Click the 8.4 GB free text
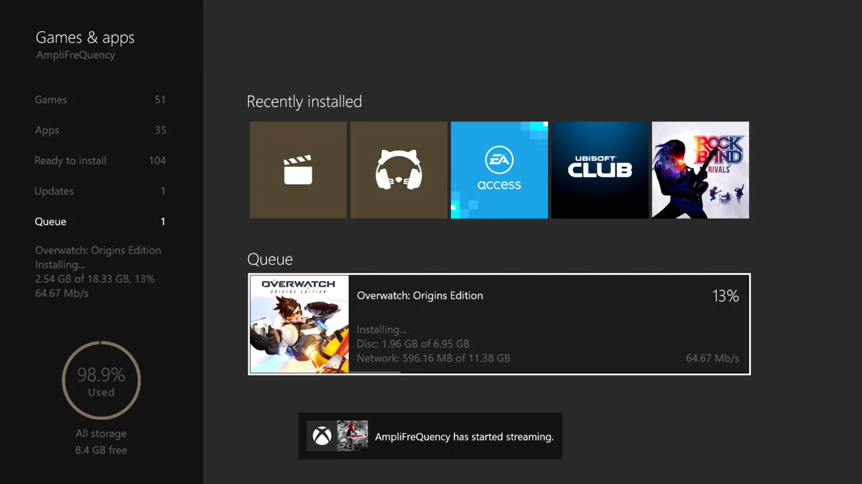The image size is (862, 484). click(101, 450)
